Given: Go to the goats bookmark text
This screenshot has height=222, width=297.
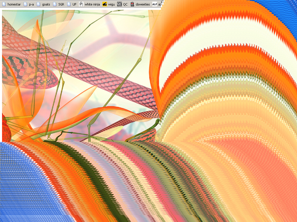Looking at the screenshot, I should [46, 4].
